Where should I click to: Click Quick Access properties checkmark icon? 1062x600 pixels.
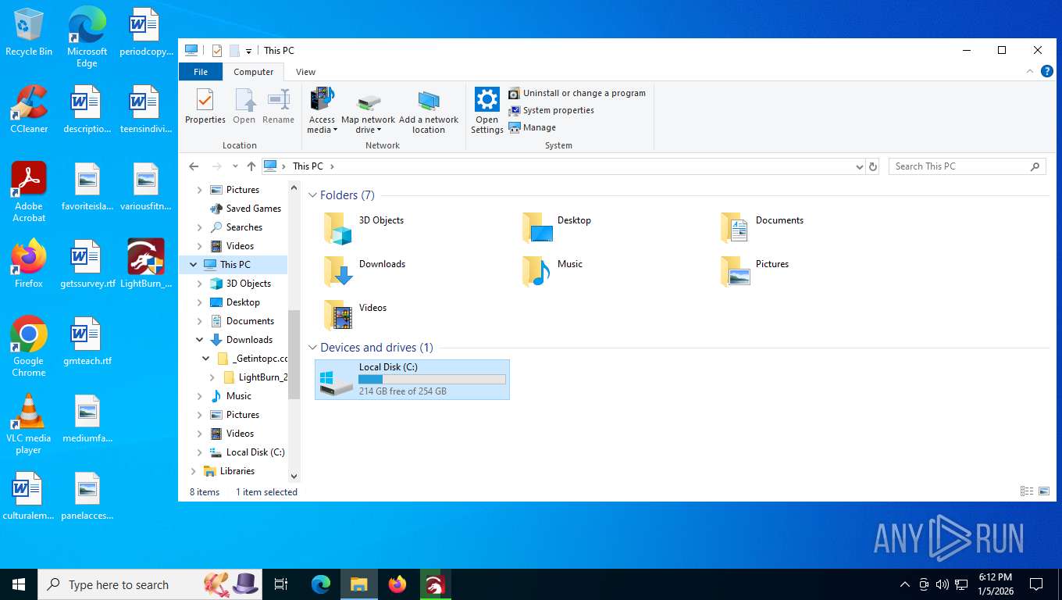(216, 51)
